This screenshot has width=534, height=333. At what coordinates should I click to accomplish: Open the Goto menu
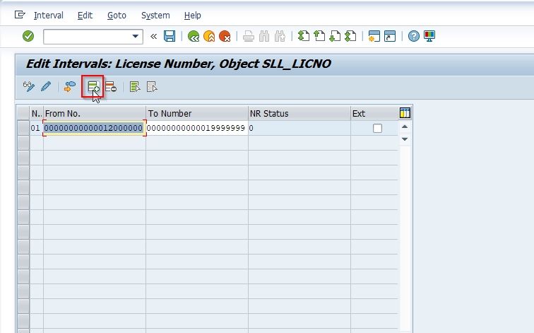[x=117, y=16]
